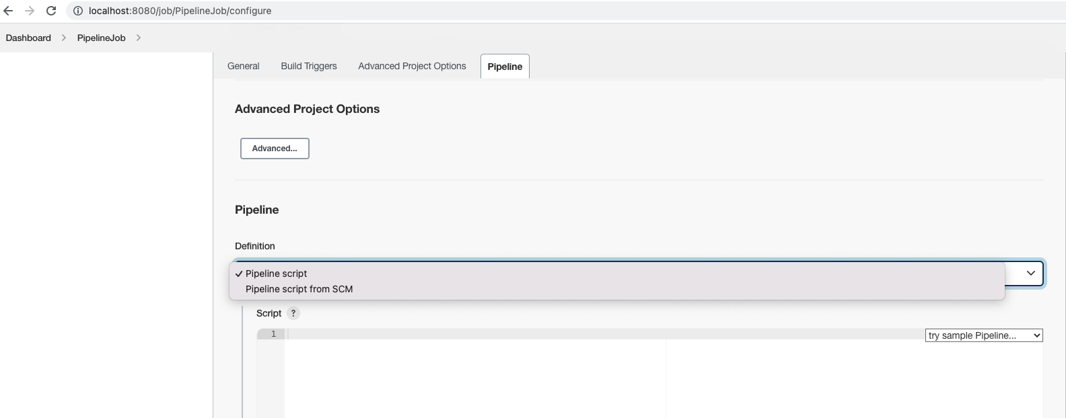Open the Script help question mark icon
Image resolution: width=1066 pixels, height=418 pixels.
293,313
